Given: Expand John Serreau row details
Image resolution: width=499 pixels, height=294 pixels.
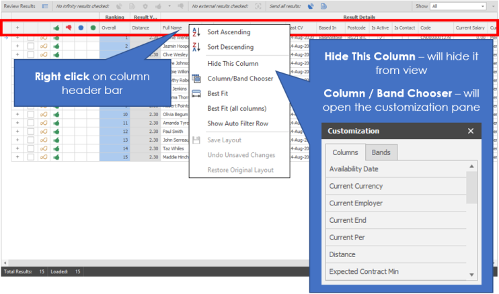Looking at the screenshot, I should [17, 140].
